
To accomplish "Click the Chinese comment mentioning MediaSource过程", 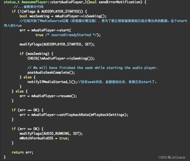I will coord(103,21).
